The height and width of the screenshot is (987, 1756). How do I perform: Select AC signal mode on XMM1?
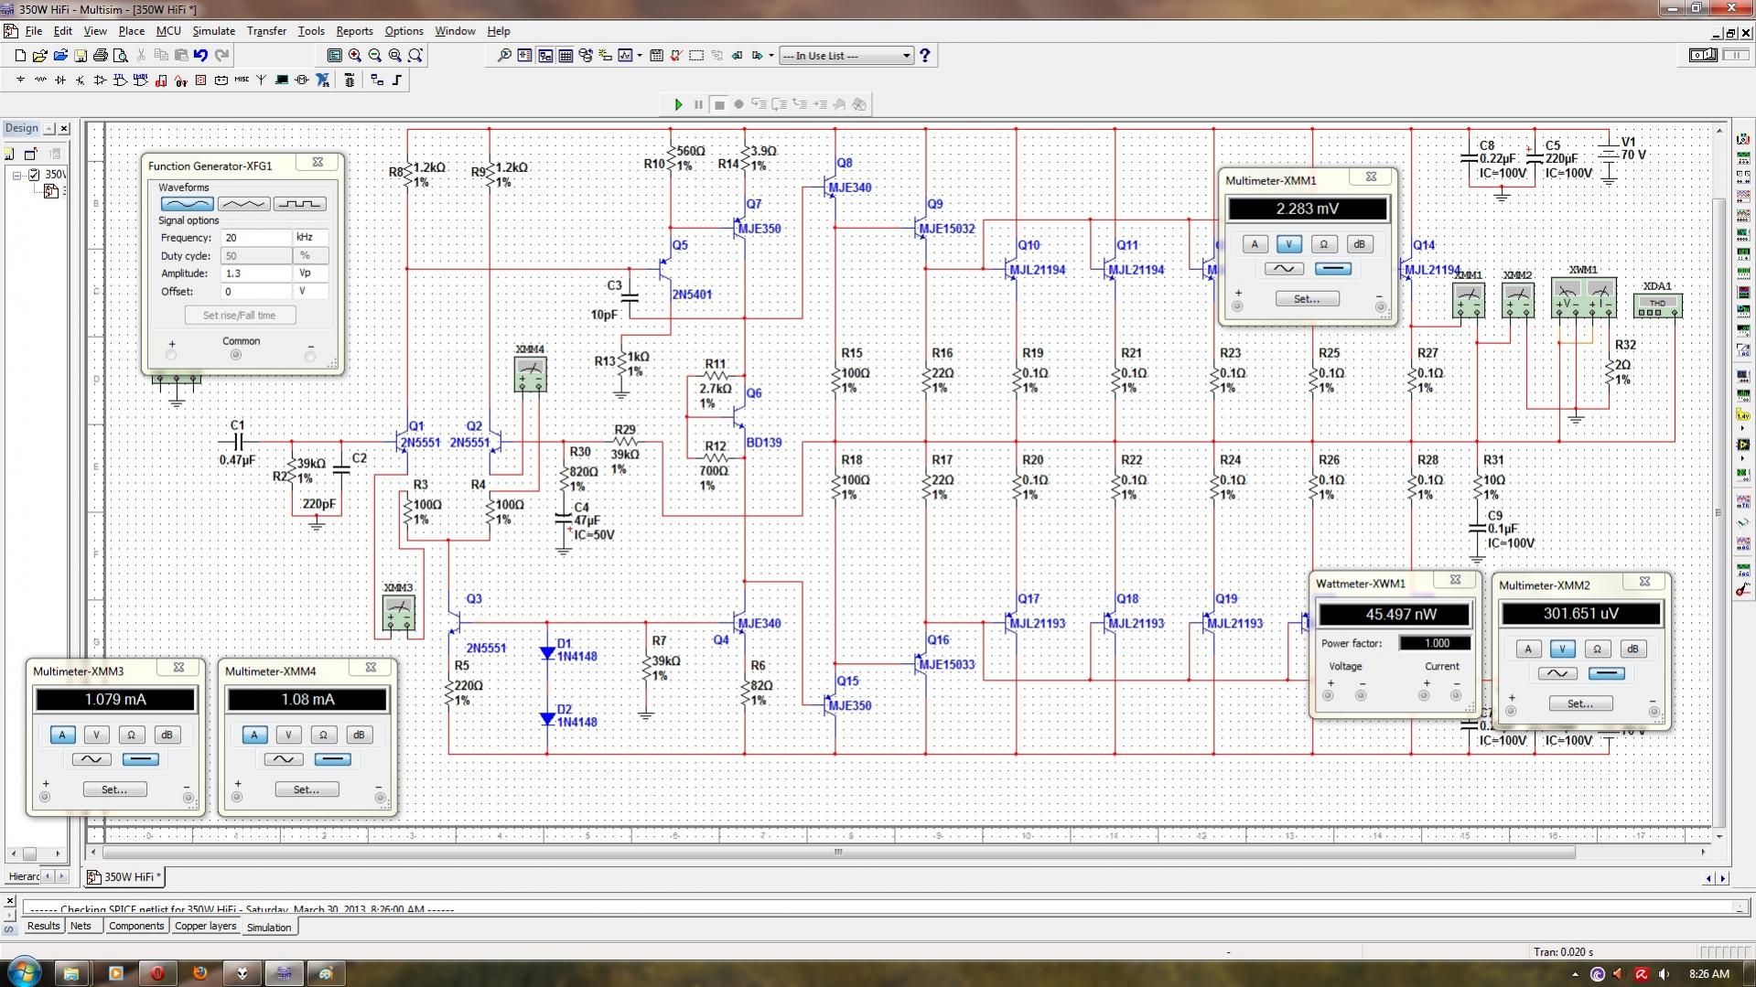coord(1284,269)
